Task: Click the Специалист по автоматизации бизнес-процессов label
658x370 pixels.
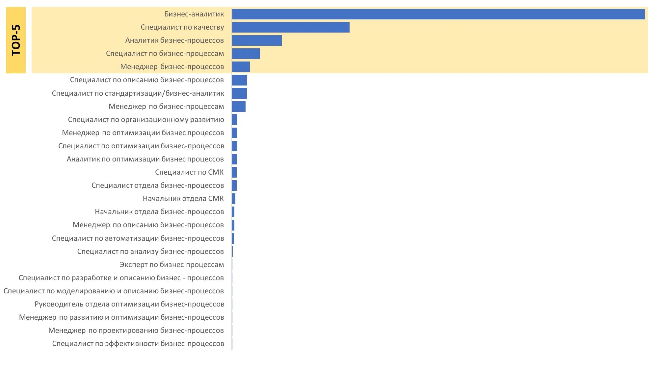Action: (138, 238)
